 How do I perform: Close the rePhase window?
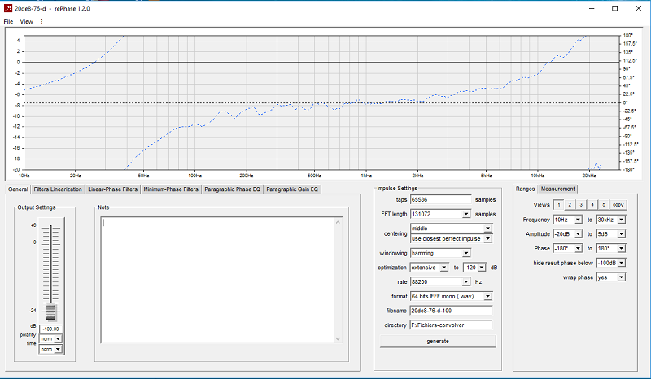point(639,8)
